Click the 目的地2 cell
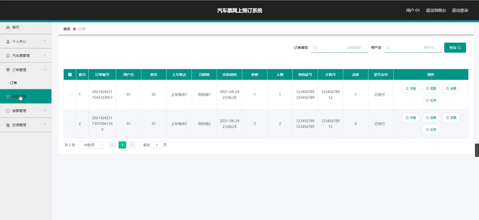 click(x=204, y=124)
